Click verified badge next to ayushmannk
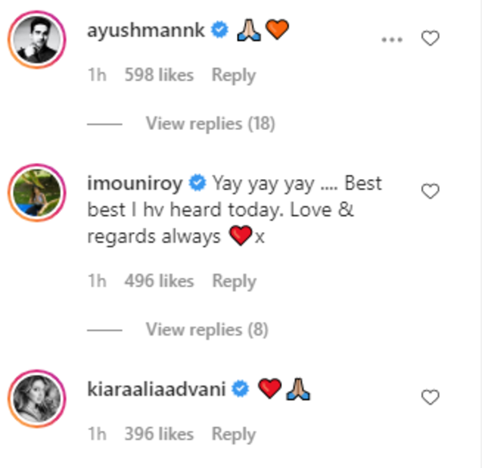The width and height of the screenshot is (482, 468). [219, 30]
